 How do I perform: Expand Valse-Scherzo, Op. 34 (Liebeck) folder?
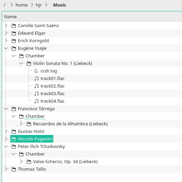(21, 162)
